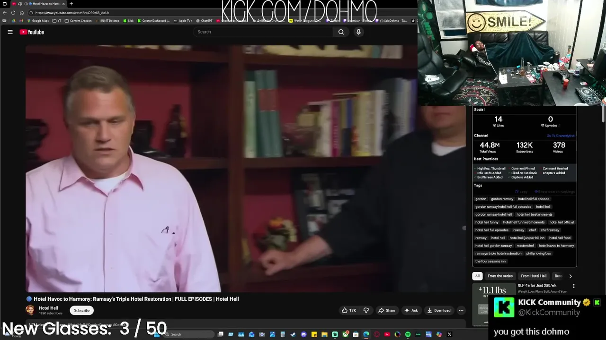Open the GLP-1s for Just $50/wk ad
The width and height of the screenshot is (606, 340).
point(537,285)
